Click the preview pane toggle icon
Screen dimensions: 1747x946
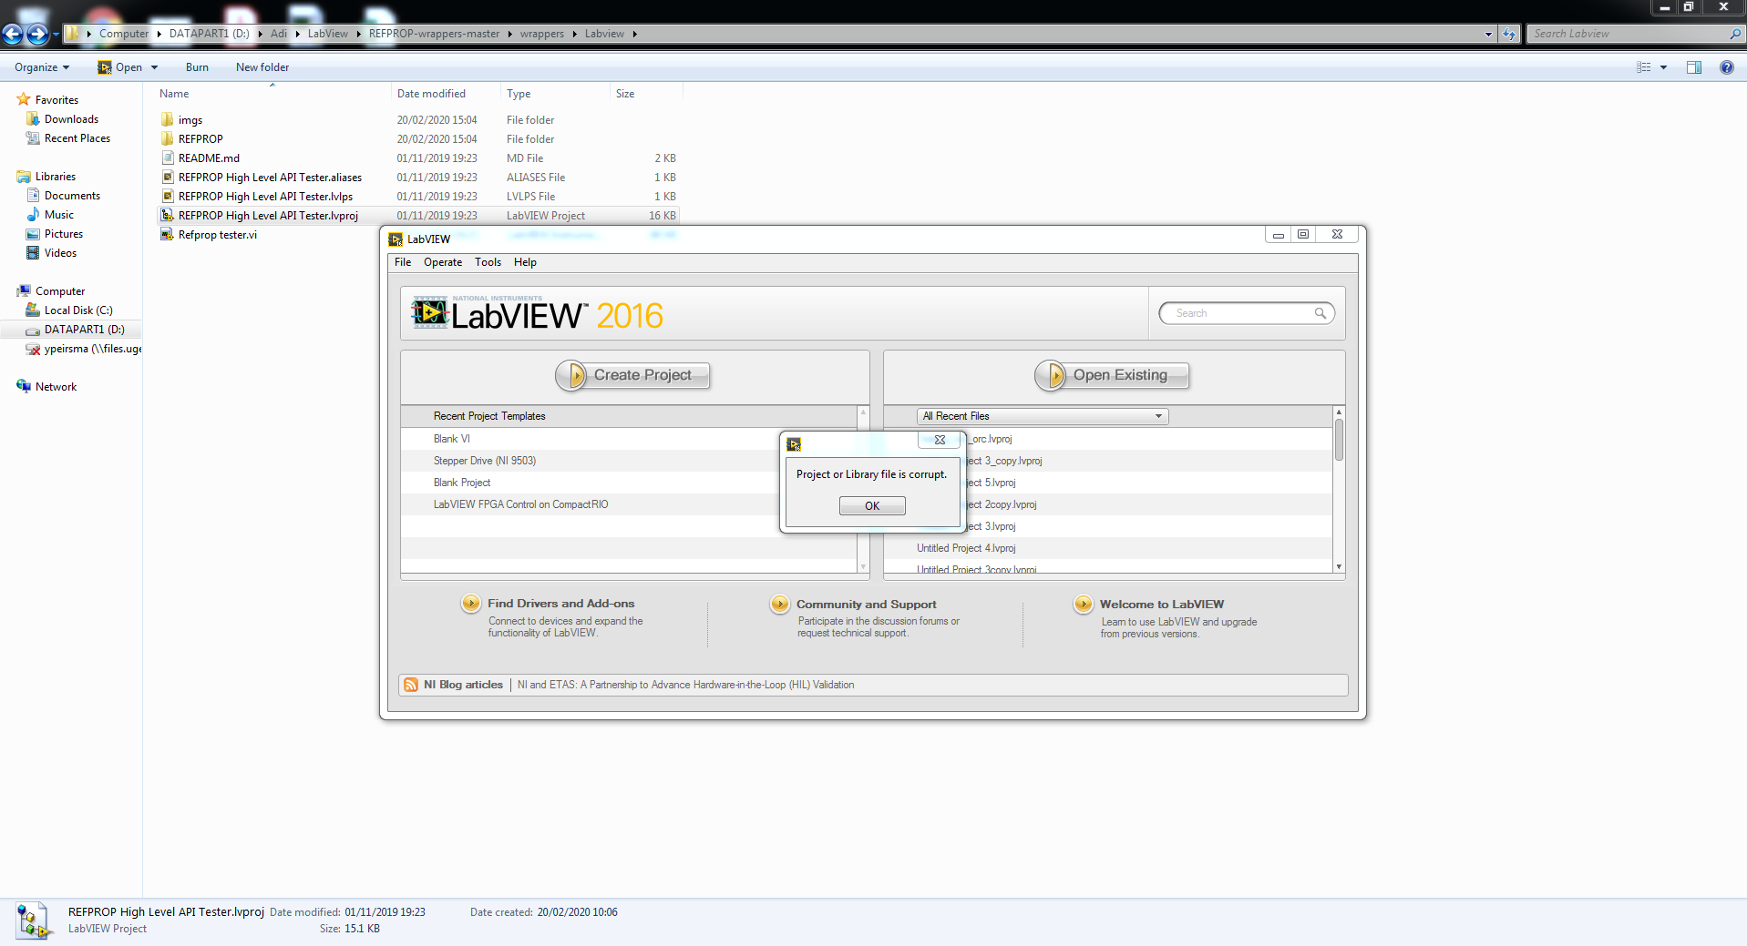(1694, 66)
